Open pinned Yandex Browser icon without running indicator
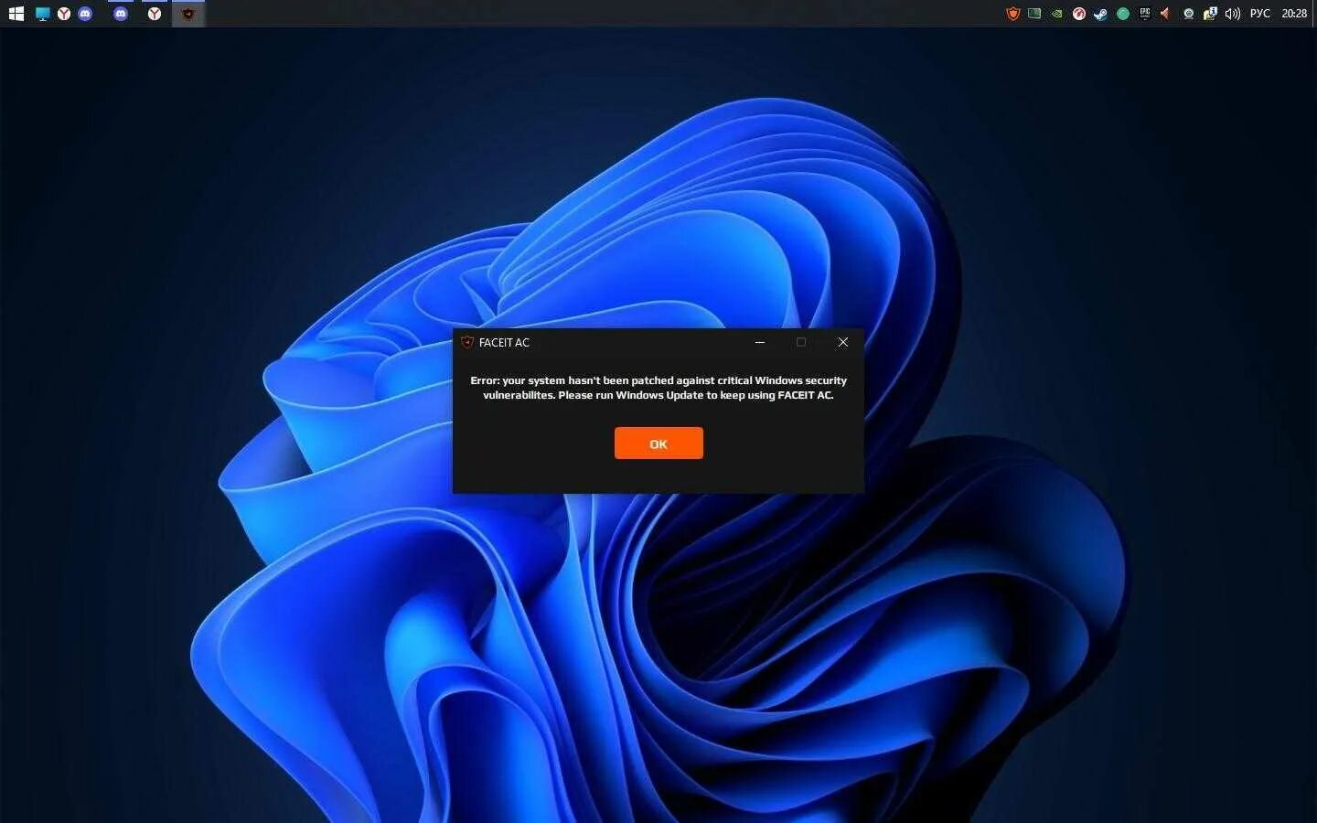Image resolution: width=1317 pixels, height=823 pixels. (x=64, y=14)
